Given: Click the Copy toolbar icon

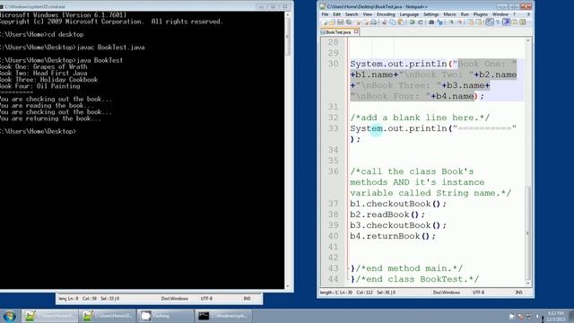Looking at the screenshot, I should (x=393, y=22).
